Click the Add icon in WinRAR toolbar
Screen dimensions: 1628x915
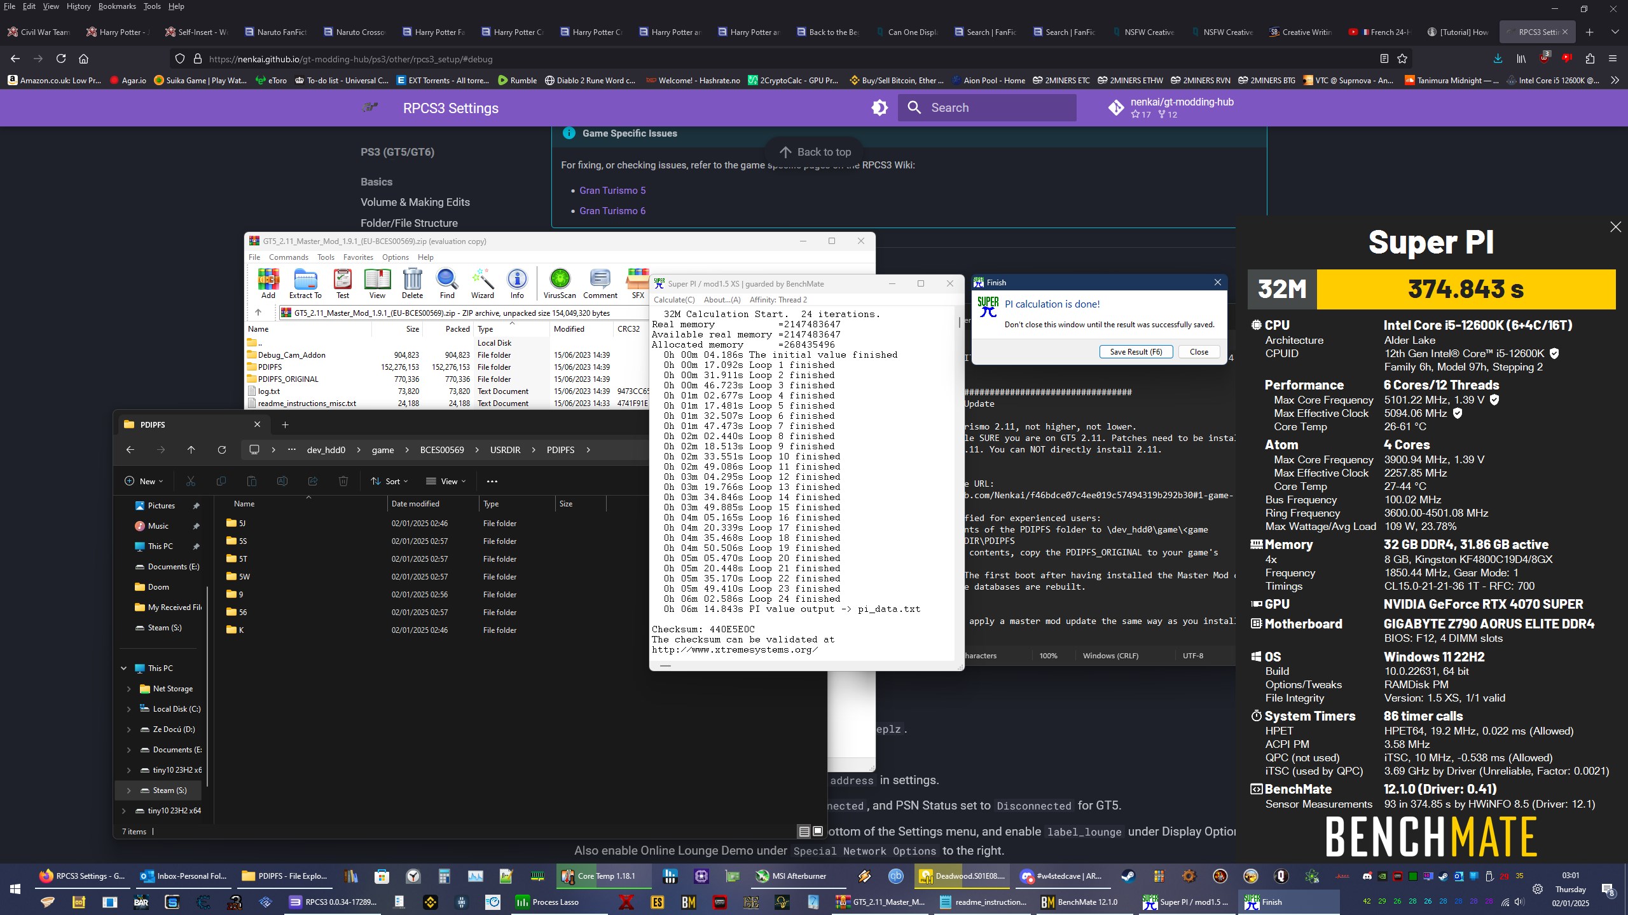click(268, 283)
